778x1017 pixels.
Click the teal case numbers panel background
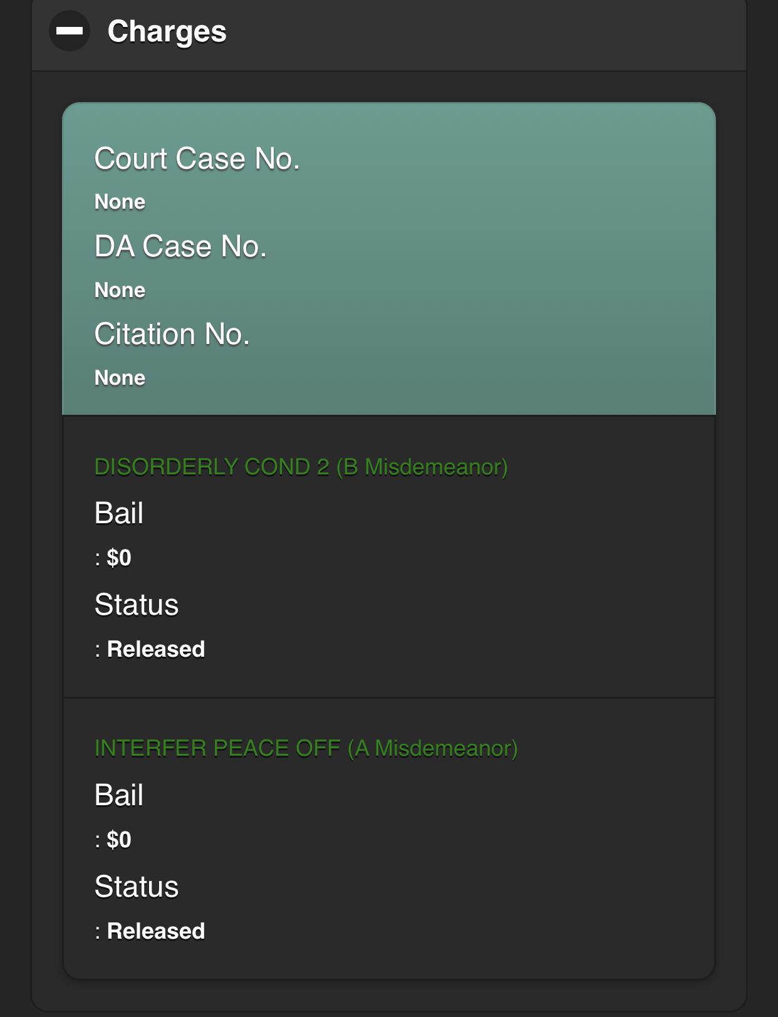coord(501,263)
